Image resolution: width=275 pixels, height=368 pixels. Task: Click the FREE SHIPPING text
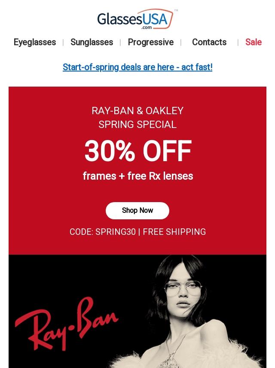174,232
